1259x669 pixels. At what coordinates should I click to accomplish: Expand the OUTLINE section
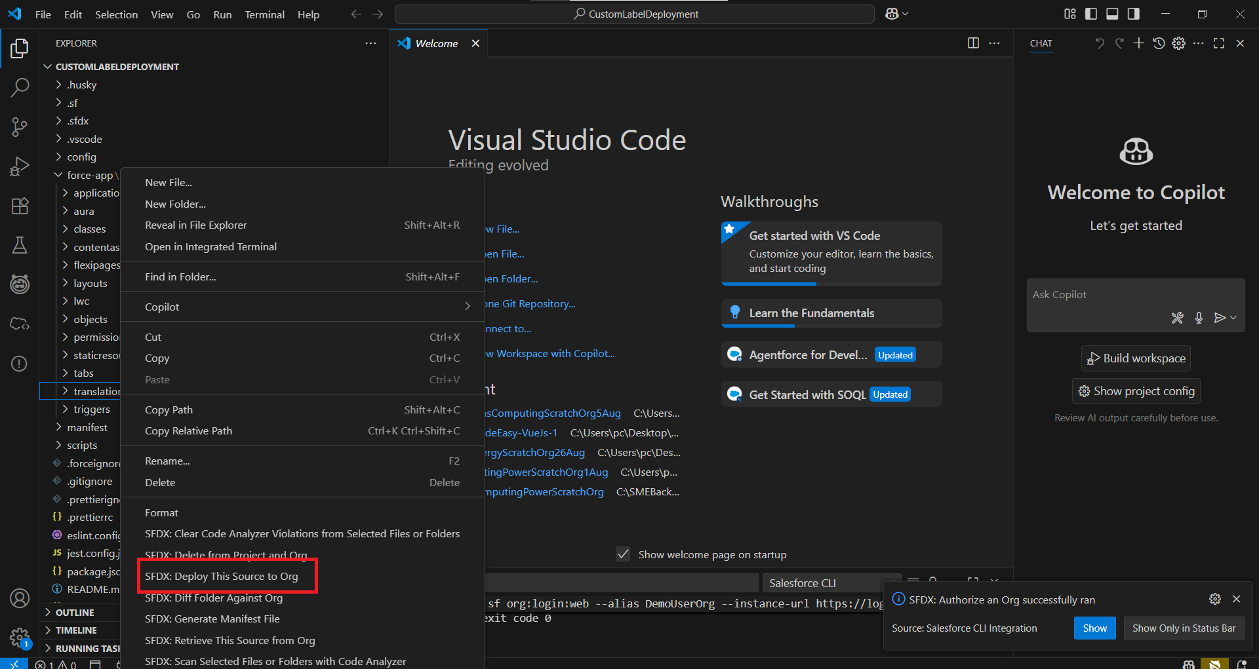click(75, 612)
